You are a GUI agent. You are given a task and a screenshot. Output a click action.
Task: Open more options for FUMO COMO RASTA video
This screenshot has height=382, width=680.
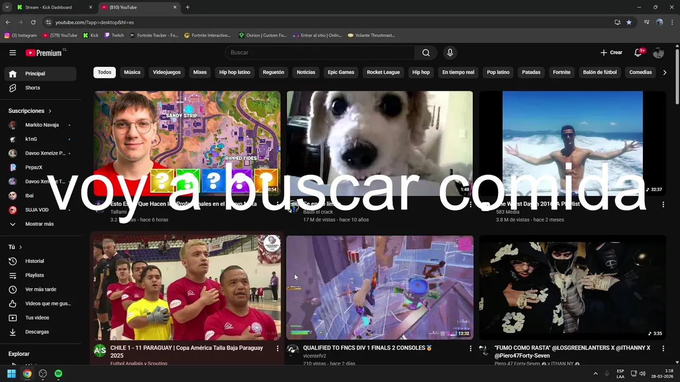(663, 349)
